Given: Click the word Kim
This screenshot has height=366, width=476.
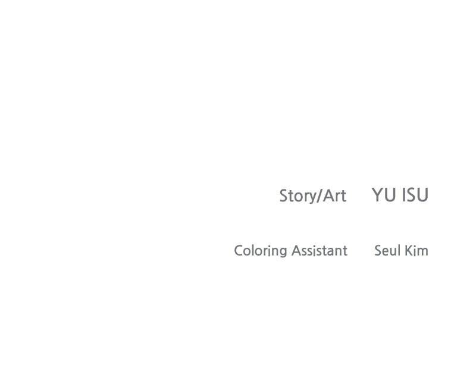Looking at the screenshot, I should 416,251.
